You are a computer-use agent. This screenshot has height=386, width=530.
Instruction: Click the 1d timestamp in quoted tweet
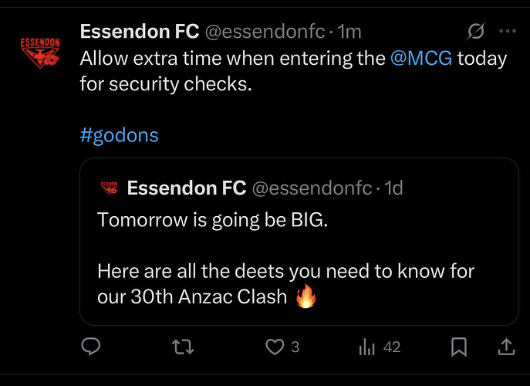pyautogui.click(x=393, y=188)
